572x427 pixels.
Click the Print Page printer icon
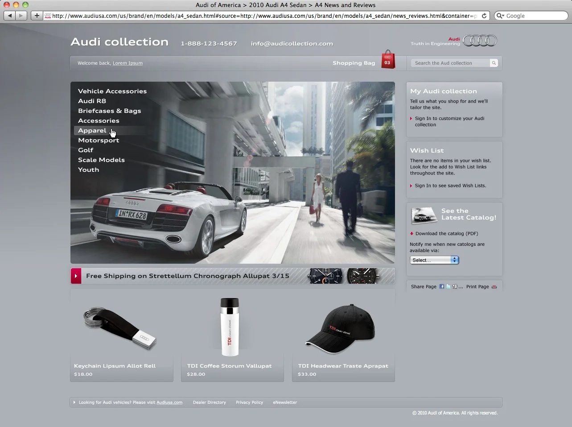[x=494, y=286]
